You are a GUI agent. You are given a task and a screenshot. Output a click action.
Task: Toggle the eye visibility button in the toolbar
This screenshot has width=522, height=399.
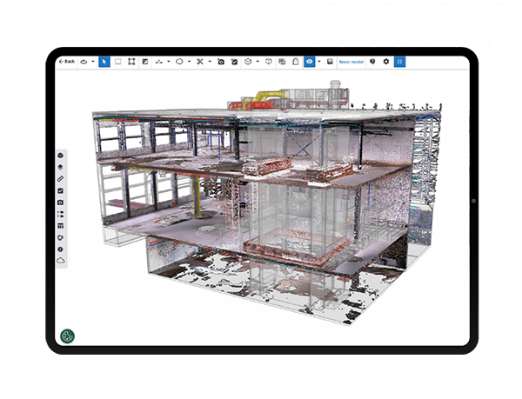coord(310,62)
